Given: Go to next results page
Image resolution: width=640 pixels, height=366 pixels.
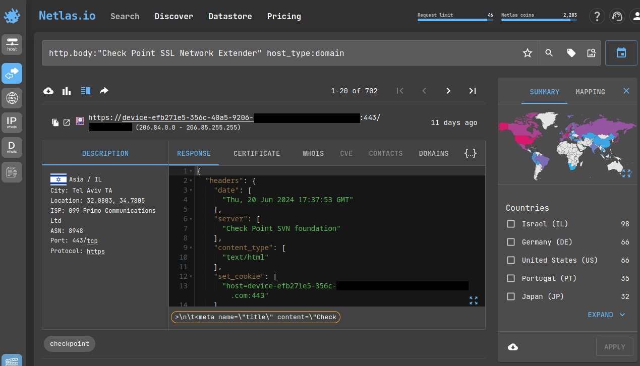Looking at the screenshot, I should tap(448, 91).
